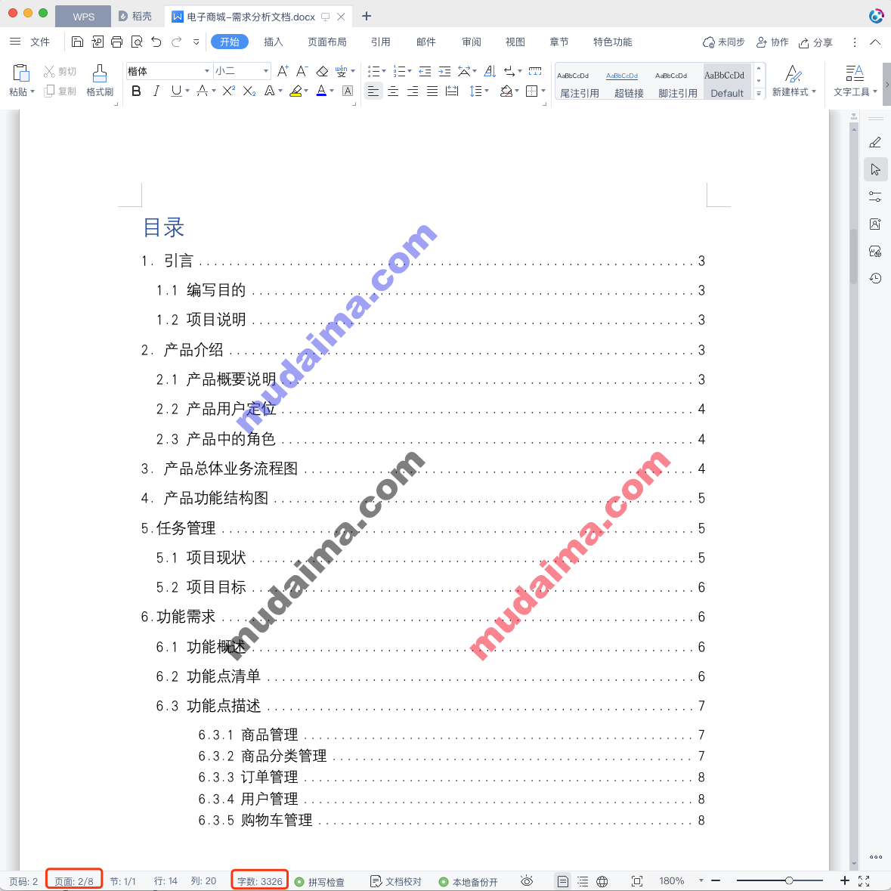Viewport: 891px width, 891px height.
Task: Toggle underline formatting
Action: [x=175, y=91]
